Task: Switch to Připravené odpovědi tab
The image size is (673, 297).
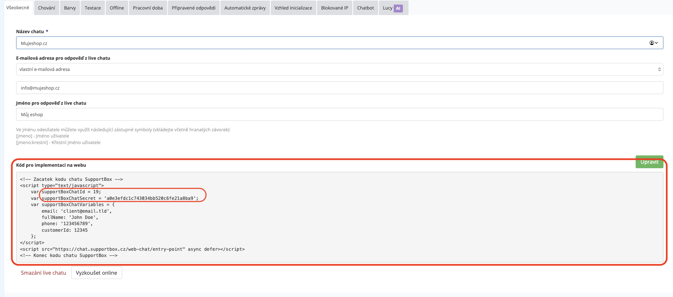Action: (x=194, y=8)
